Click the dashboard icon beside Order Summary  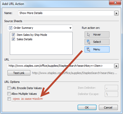tap(10, 28)
